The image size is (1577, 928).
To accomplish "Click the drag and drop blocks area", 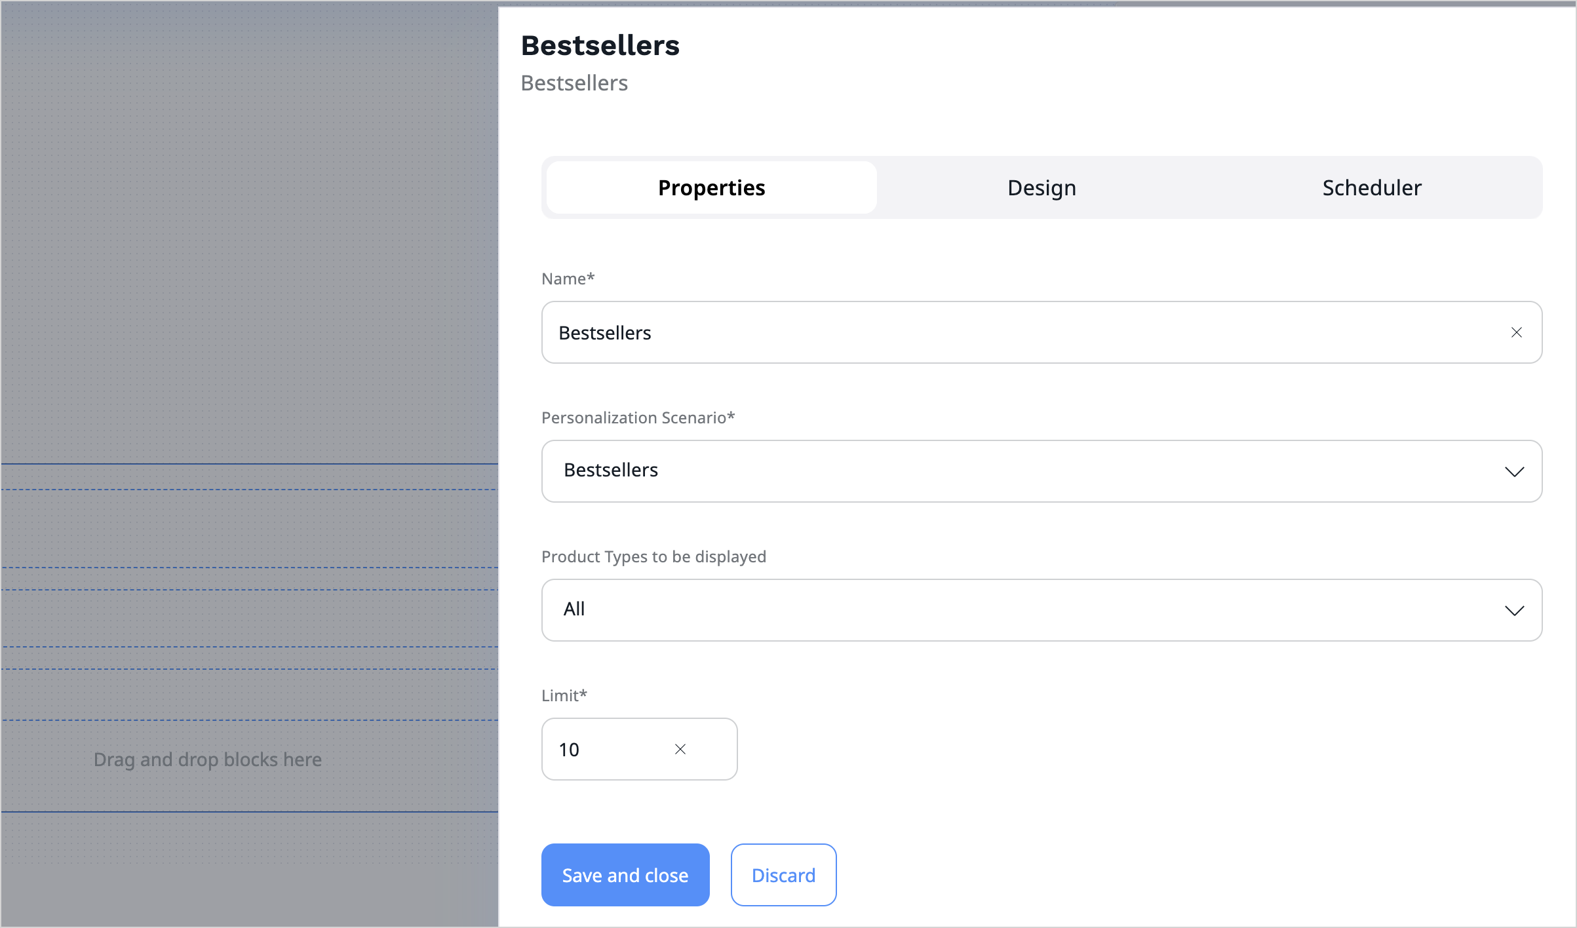I will click(208, 759).
